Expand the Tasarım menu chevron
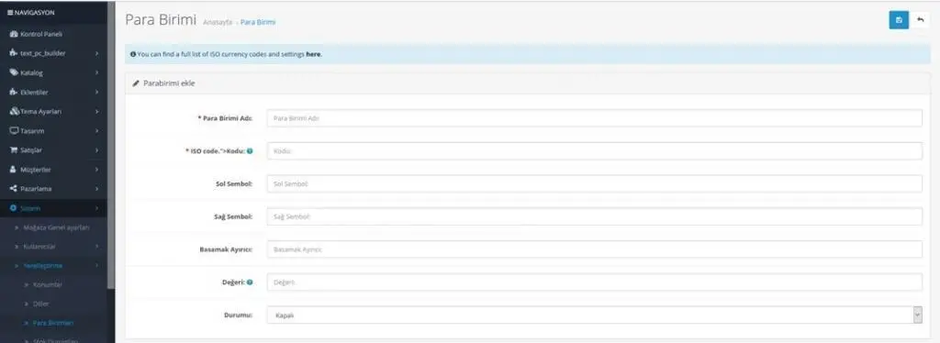 tap(96, 130)
